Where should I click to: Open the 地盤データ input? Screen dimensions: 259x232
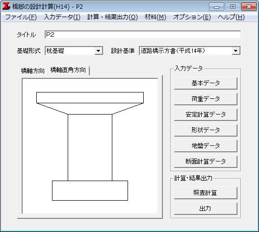tap(206, 146)
